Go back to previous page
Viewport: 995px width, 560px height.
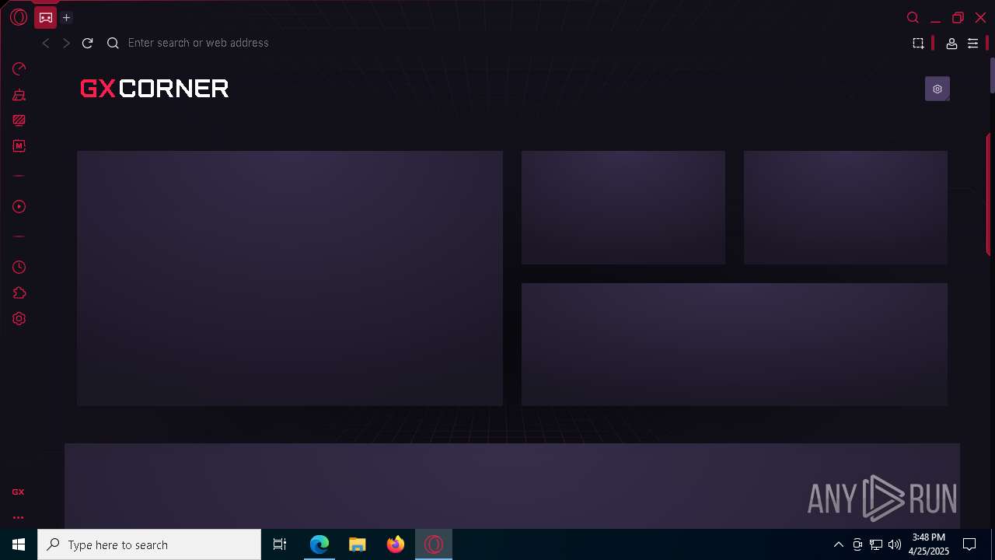(x=46, y=44)
